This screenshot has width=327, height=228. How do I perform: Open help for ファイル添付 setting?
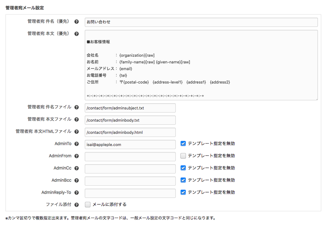click(77, 204)
